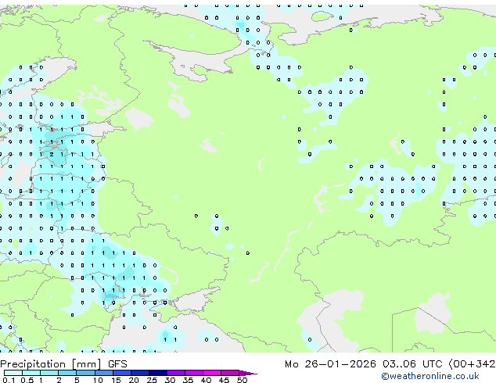Image resolution: width=496 pixels, height=383 pixels.
Task: Select the 10 to 15 mm legend swatch
Action: (x=104, y=373)
